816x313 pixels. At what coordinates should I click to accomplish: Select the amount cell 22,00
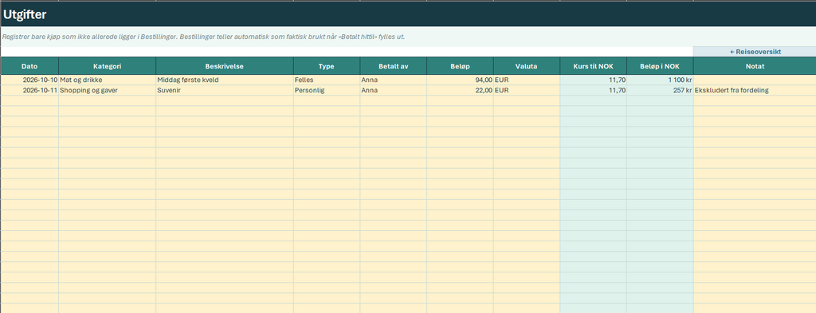coord(460,91)
